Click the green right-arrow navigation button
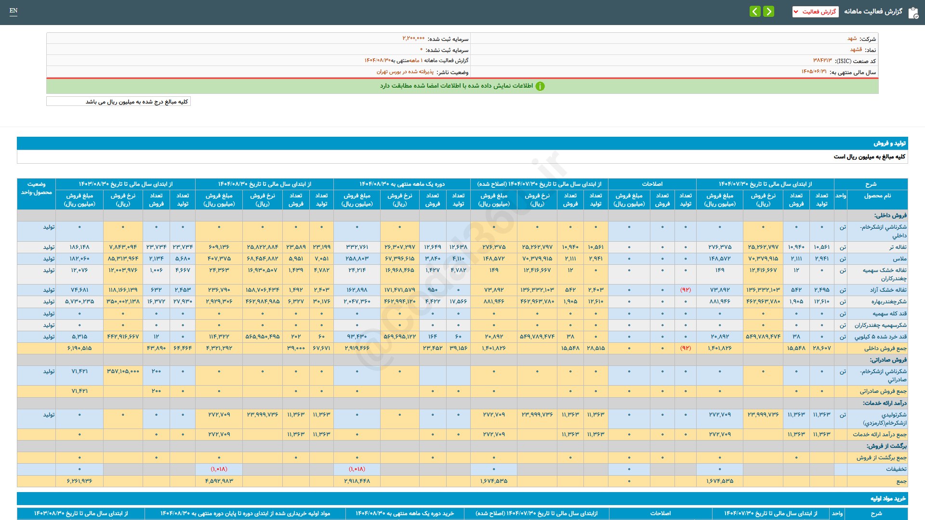 click(769, 11)
